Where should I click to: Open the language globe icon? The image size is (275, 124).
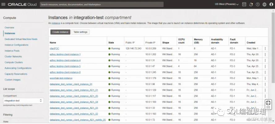264,4
